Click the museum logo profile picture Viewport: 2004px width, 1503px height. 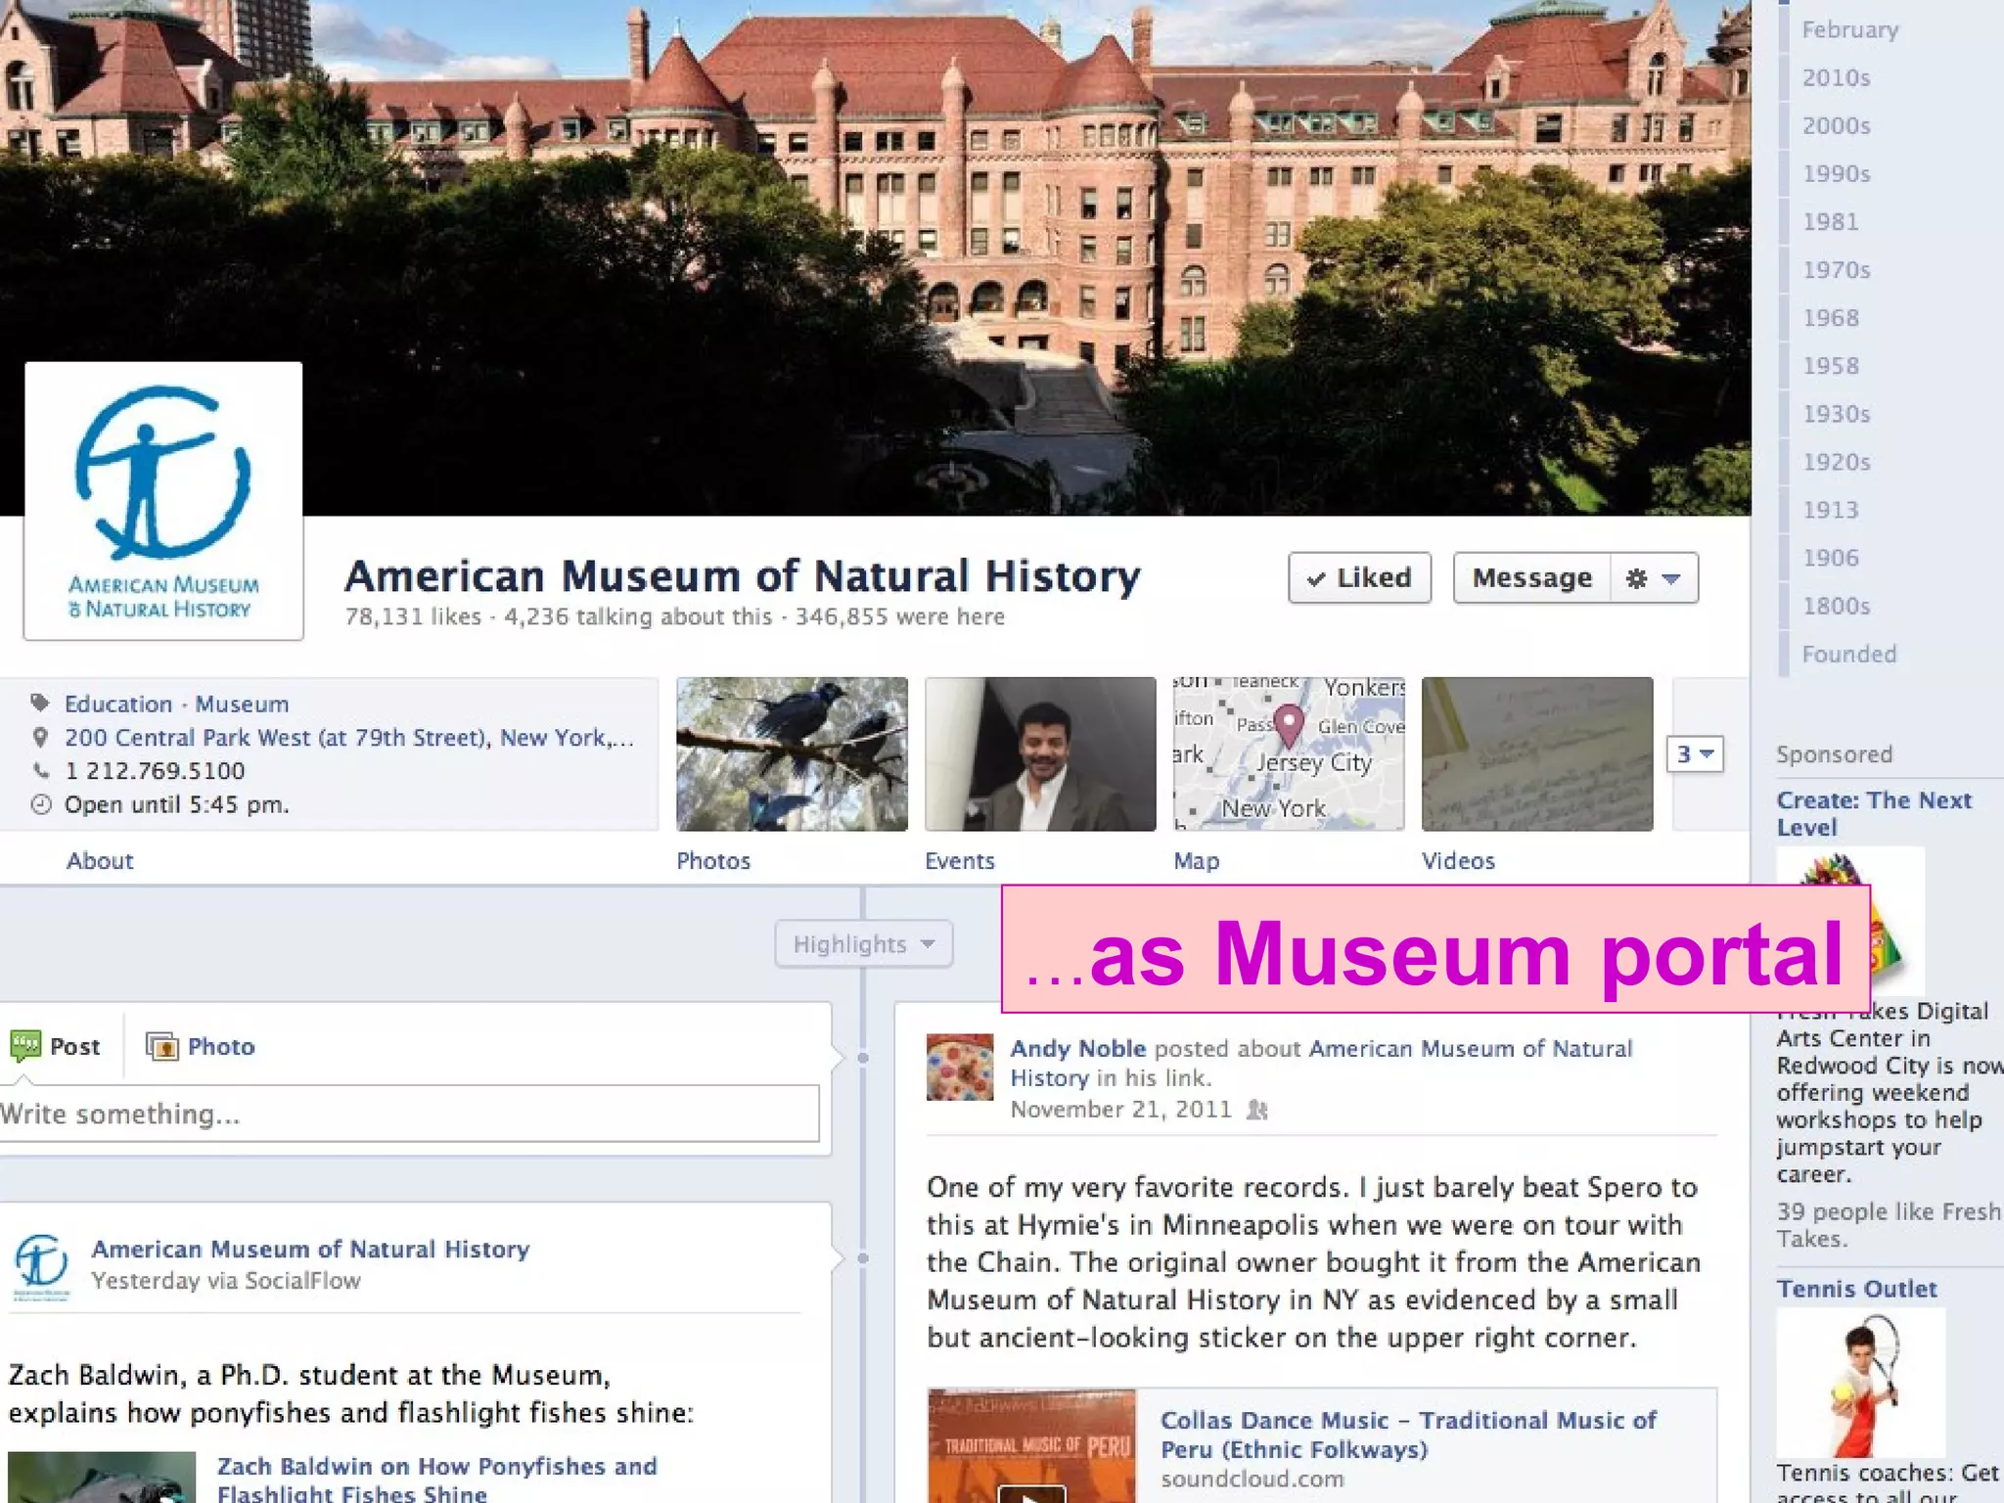(163, 501)
